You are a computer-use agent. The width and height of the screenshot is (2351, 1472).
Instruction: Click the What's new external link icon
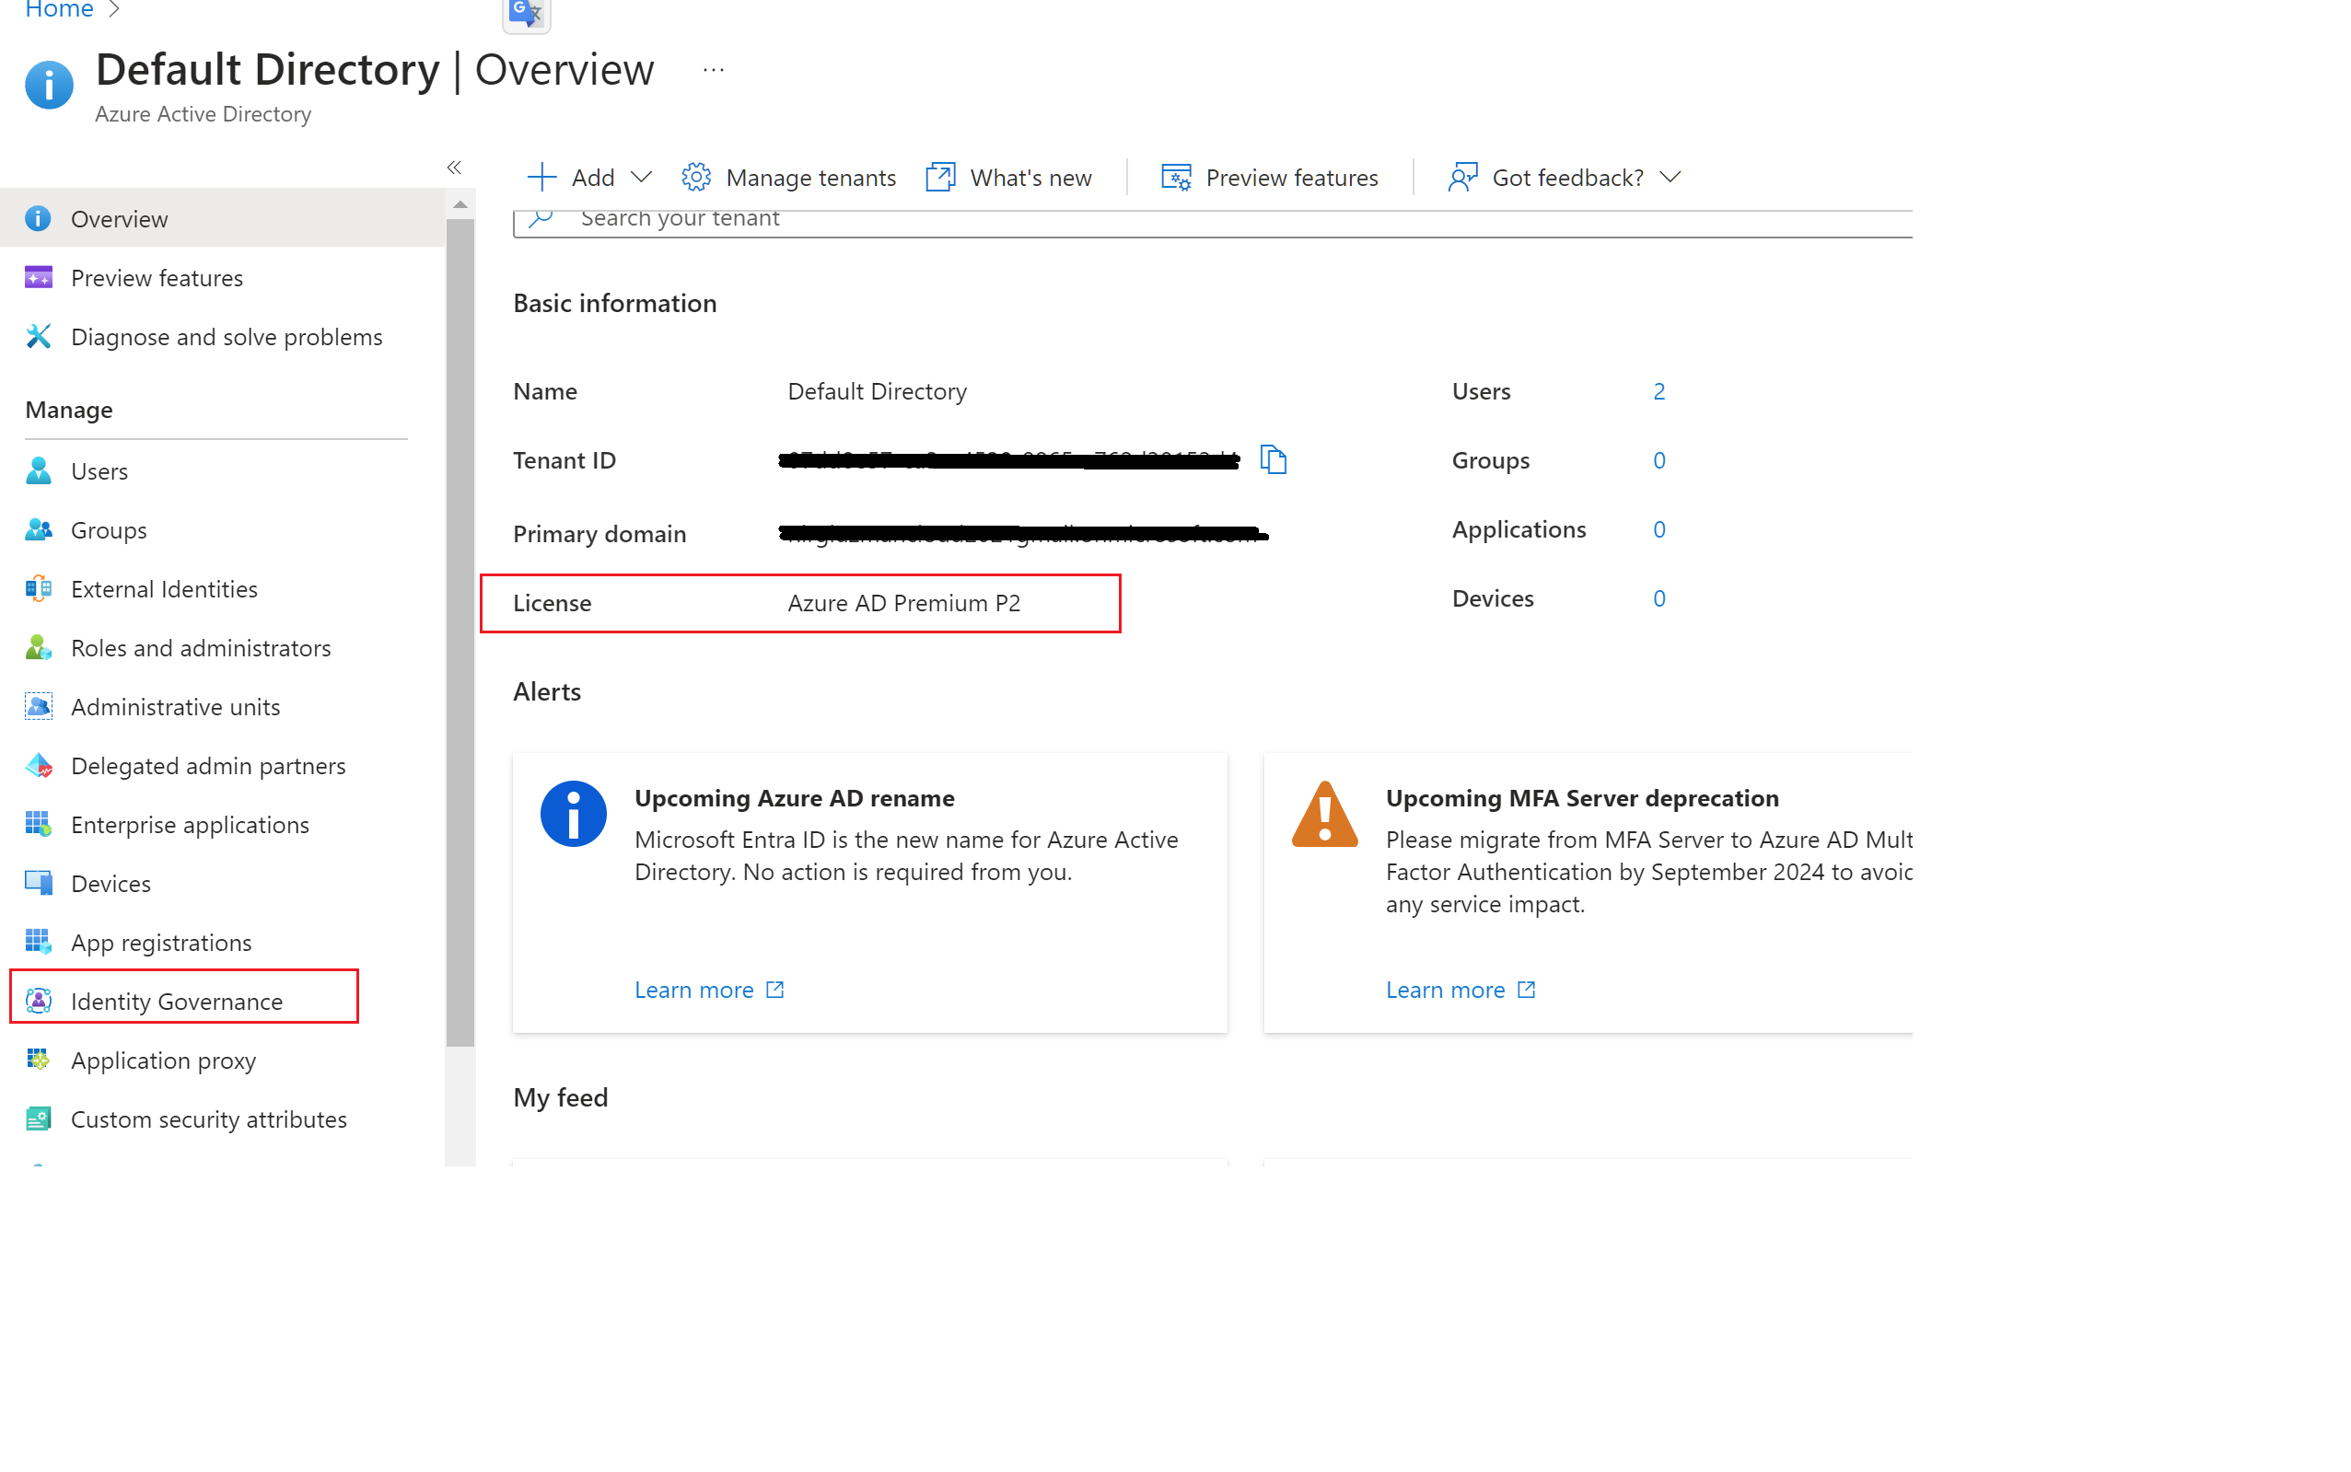pos(941,177)
